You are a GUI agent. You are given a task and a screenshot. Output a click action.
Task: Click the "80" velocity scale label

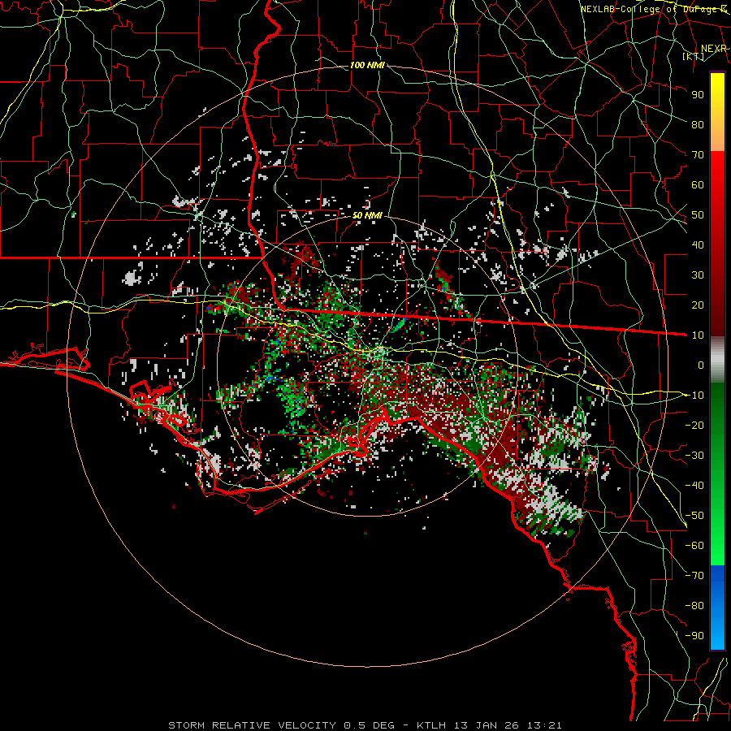698,124
